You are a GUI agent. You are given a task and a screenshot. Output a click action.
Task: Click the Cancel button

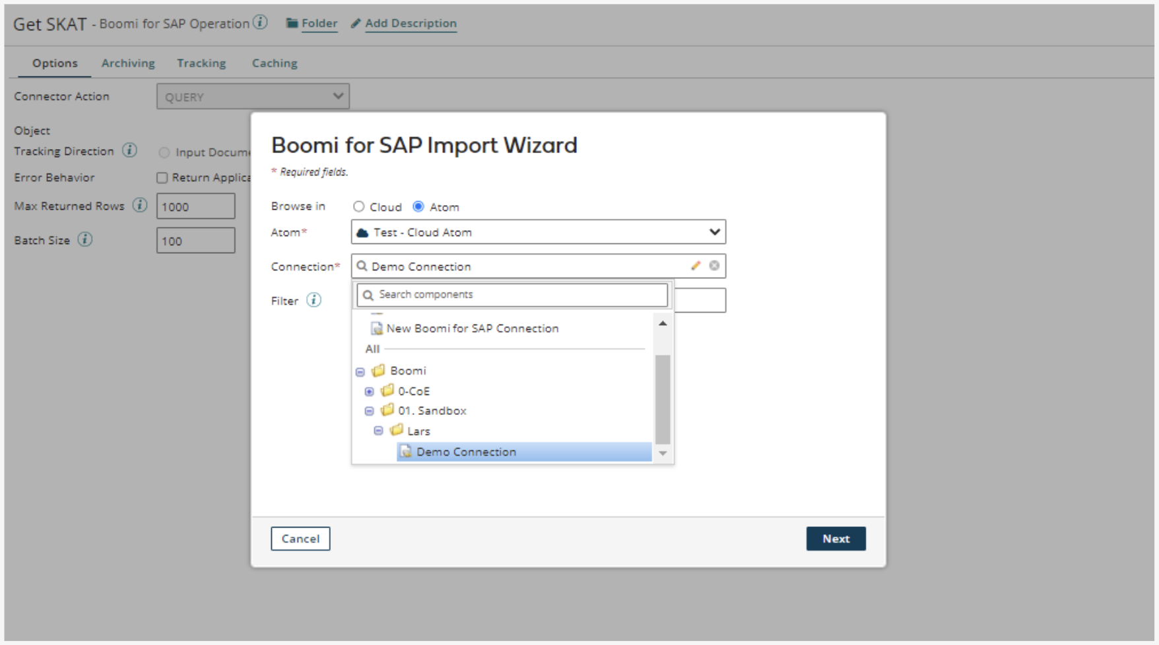tap(300, 539)
